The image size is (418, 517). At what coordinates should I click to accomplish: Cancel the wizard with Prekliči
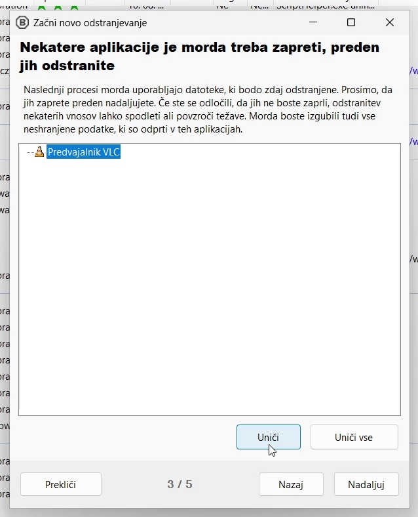click(61, 484)
